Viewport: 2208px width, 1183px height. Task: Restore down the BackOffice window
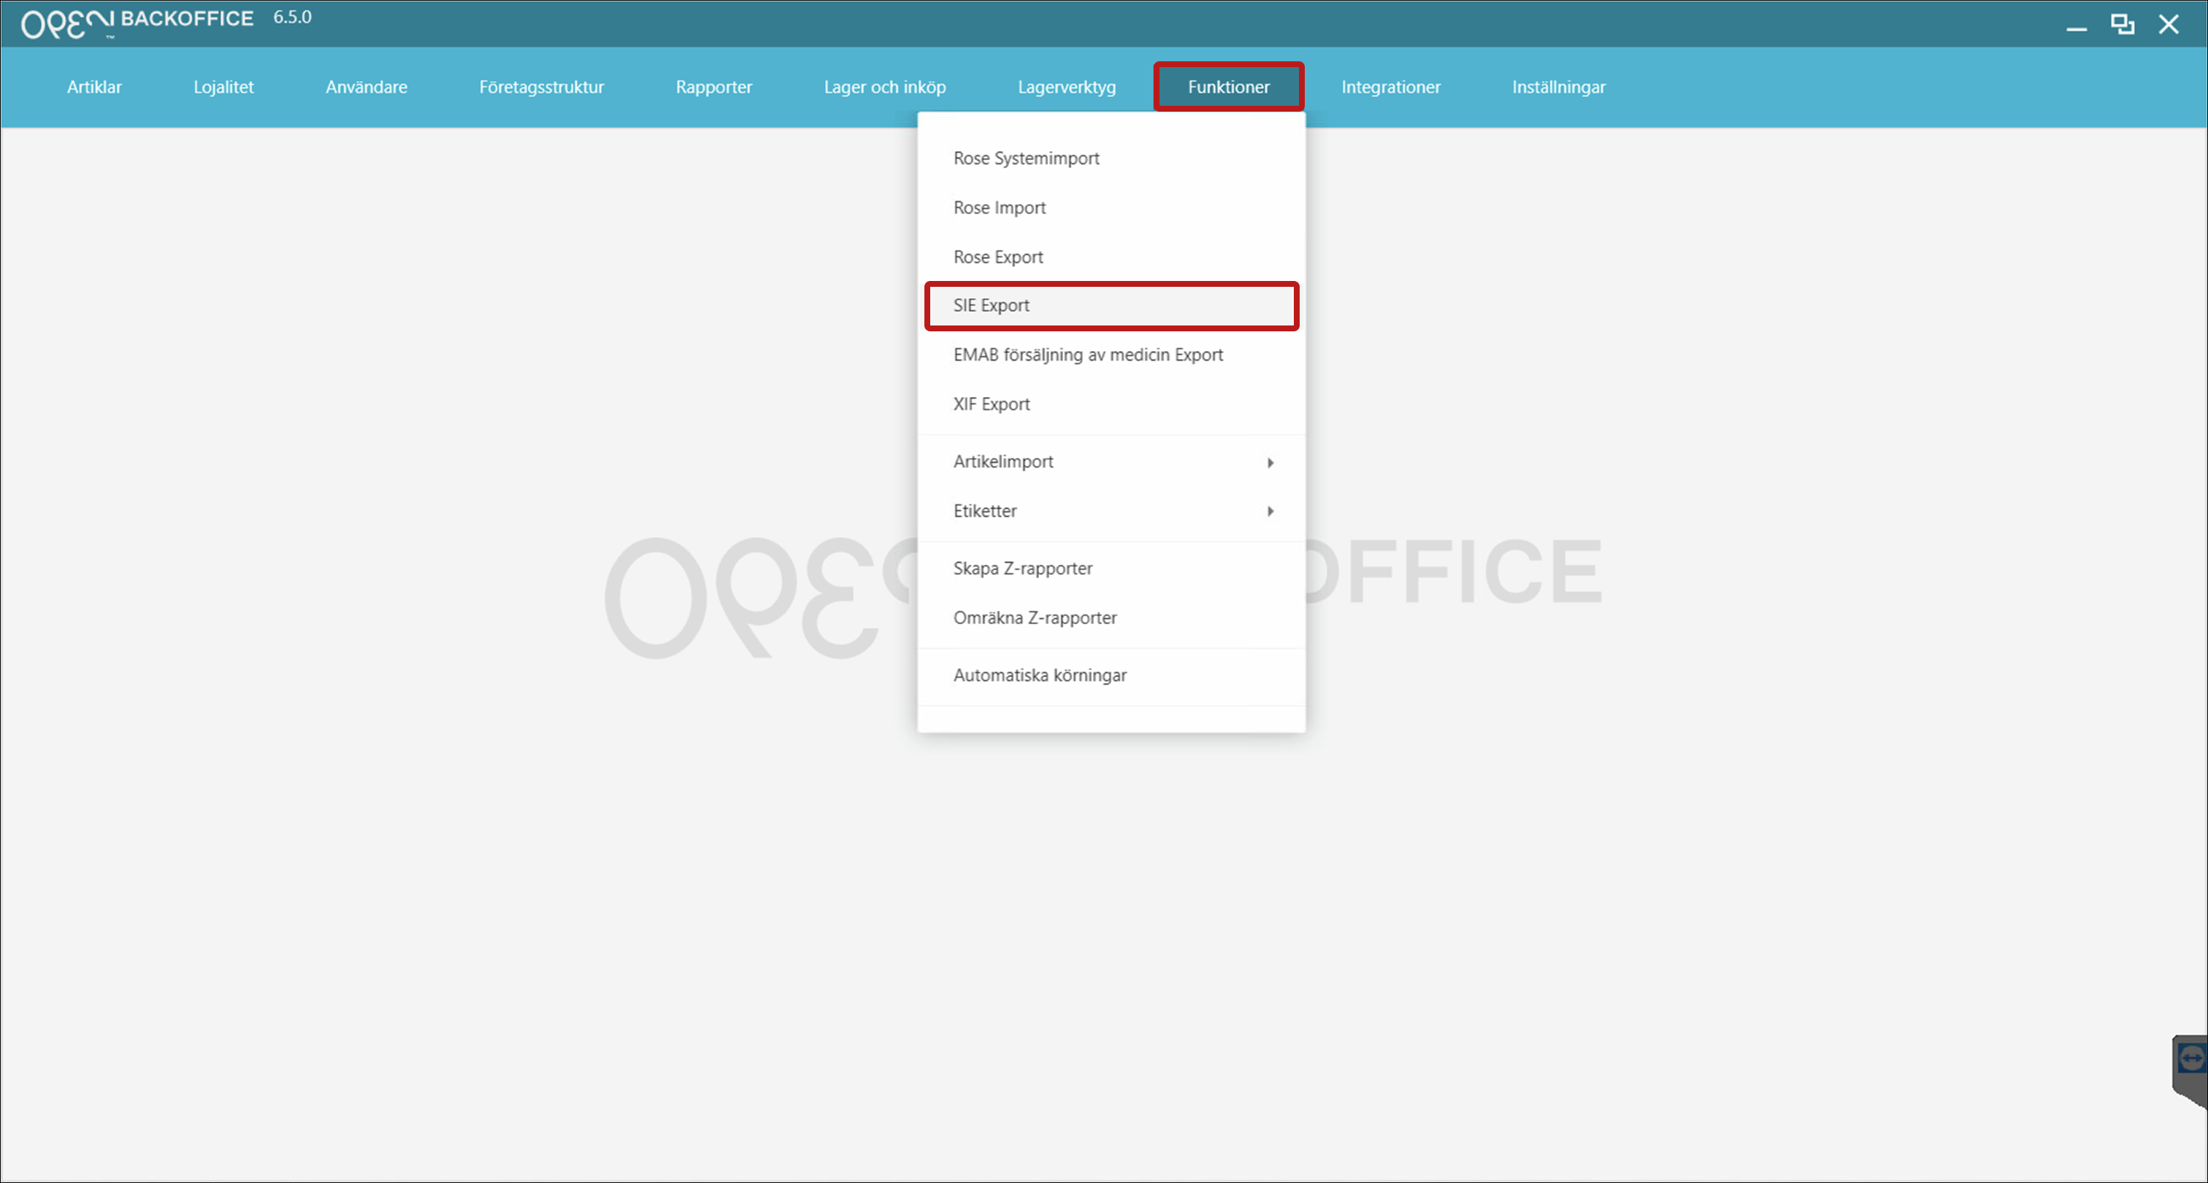(x=2121, y=25)
